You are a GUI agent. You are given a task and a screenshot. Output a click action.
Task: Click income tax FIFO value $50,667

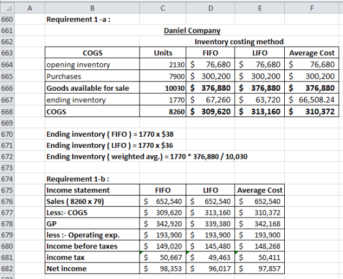click(163, 257)
